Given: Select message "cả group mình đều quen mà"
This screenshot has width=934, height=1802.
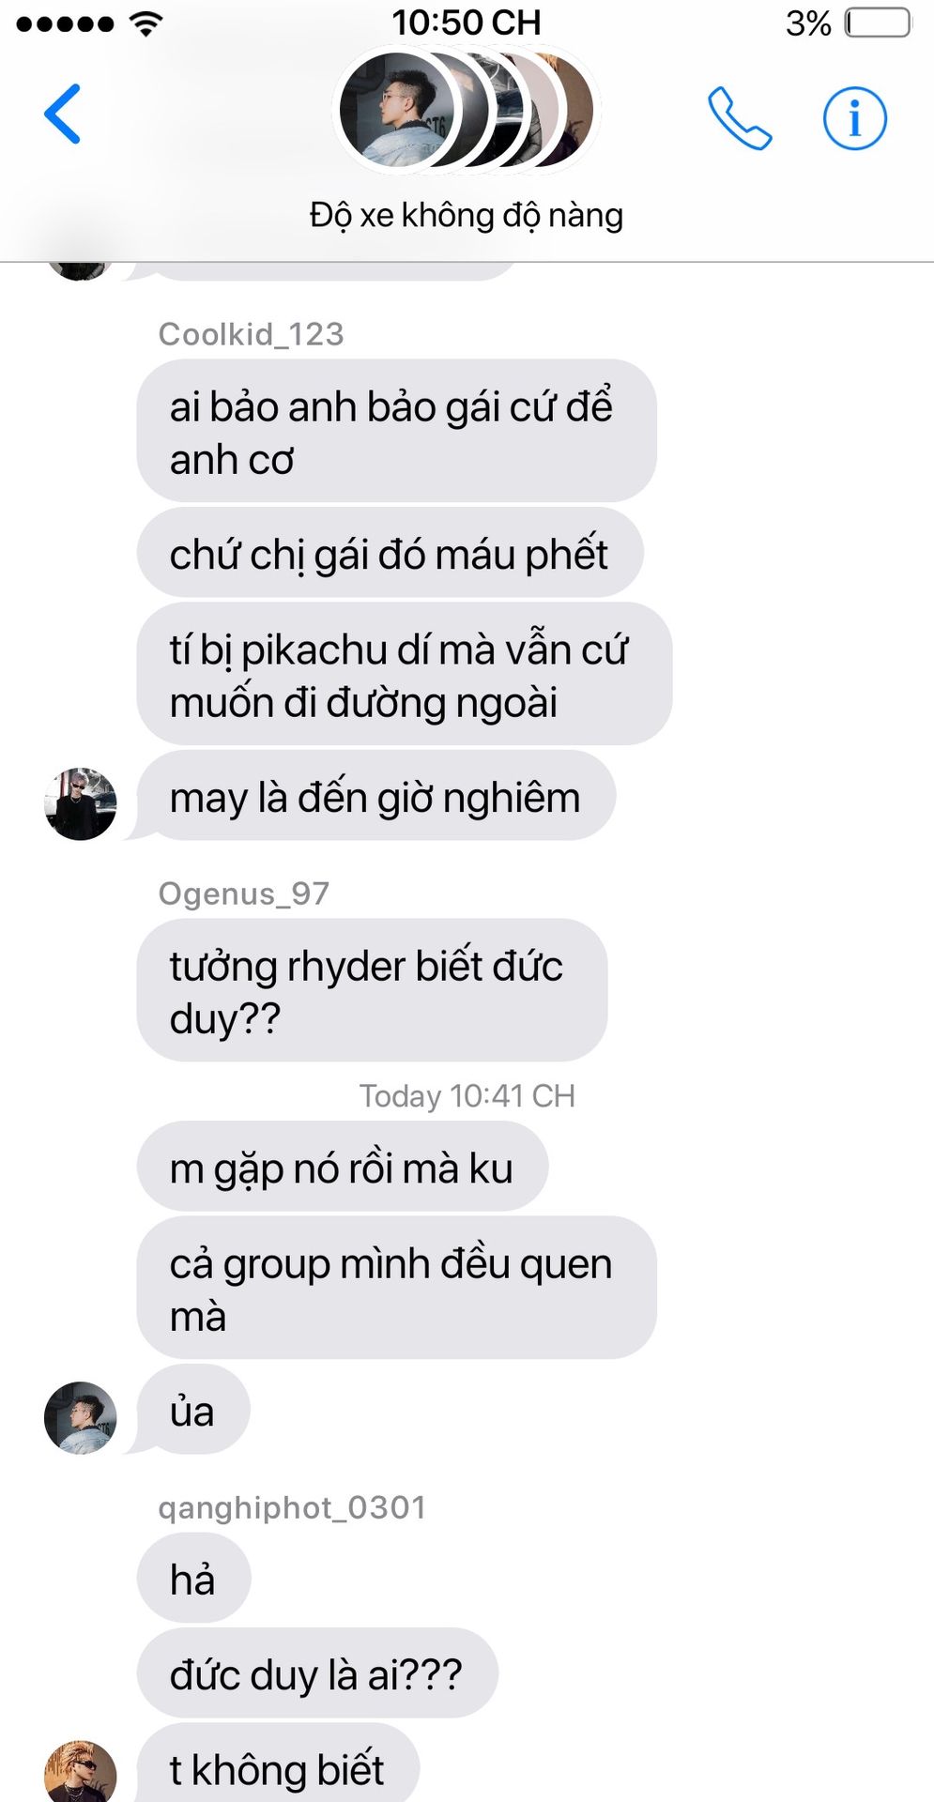Looking at the screenshot, I should pos(396,1288).
